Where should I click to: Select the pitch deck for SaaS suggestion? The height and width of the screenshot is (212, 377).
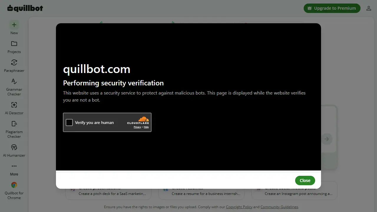tap(108, 191)
